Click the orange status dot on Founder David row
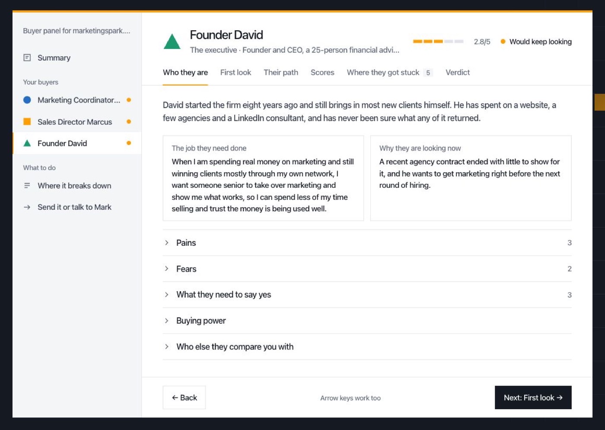605x430 pixels. point(129,143)
